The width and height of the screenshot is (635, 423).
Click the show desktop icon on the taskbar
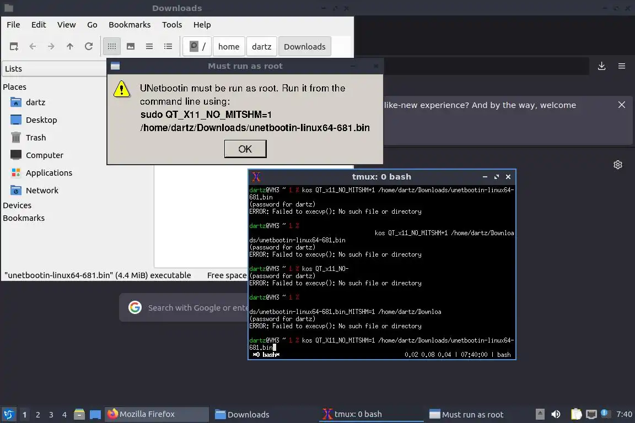(x=95, y=415)
